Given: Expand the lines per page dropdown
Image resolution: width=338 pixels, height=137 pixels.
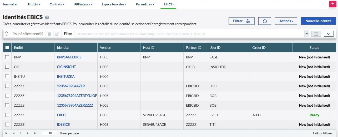Looking at the screenshot, I should [50, 133].
